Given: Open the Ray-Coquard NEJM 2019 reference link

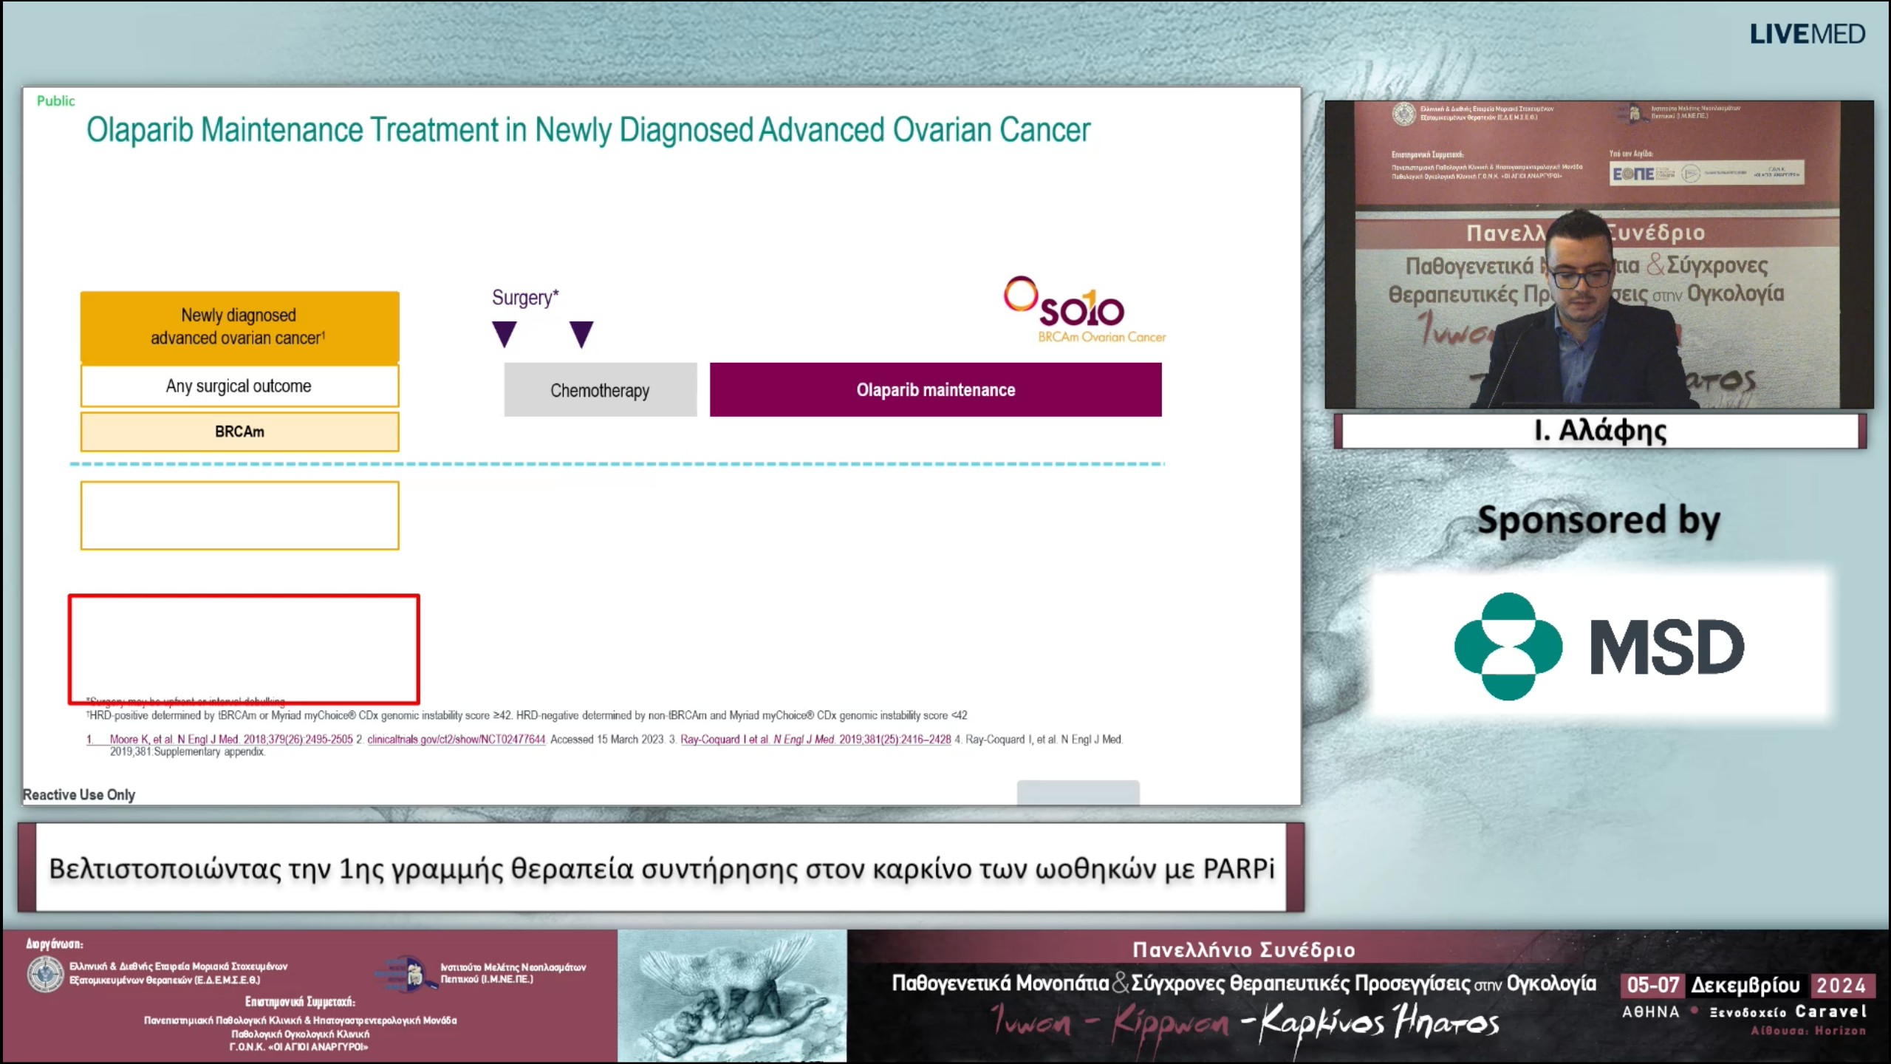Looking at the screenshot, I should click(815, 739).
